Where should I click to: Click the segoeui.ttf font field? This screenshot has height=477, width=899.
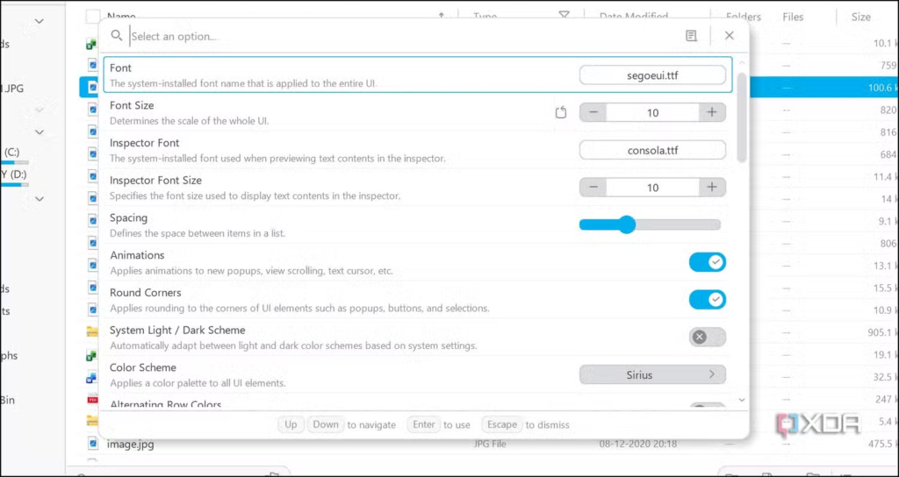[652, 75]
